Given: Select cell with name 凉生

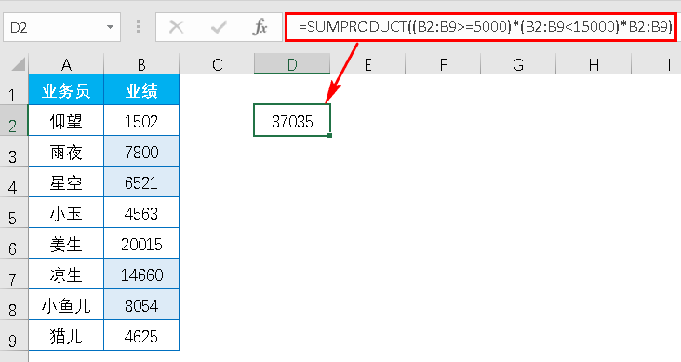Looking at the screenshot, I should 66,275.
